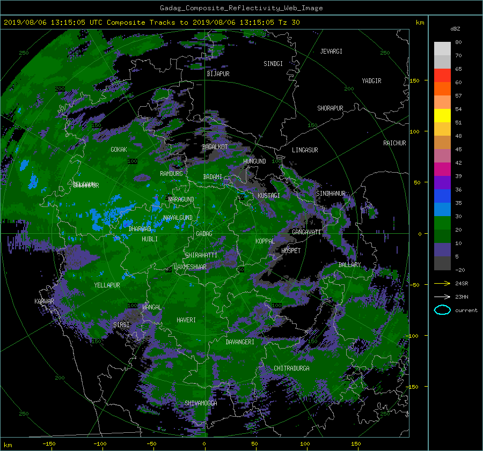This screenshot has width=483, height=451.
Task: Click the cyan 'current' ellipse legend icon
Action: [x=442, y=310]
